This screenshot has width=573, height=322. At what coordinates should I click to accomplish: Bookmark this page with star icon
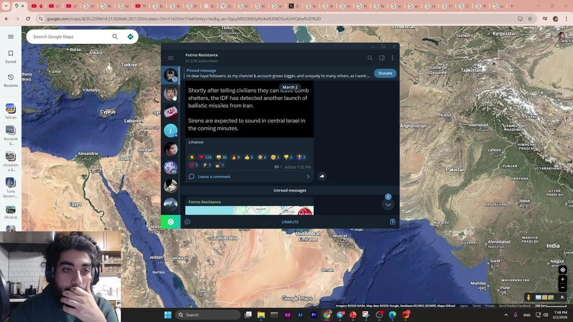pos(530,19)
